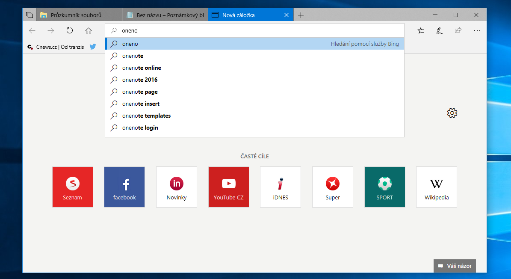The image size is (511, 279).
Task: Refresh the page
Action: (x=70, y=31)
